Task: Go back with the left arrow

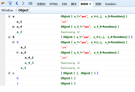Action: [17, 3]
